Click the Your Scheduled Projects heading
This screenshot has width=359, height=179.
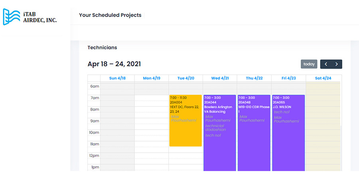point(110,15)
